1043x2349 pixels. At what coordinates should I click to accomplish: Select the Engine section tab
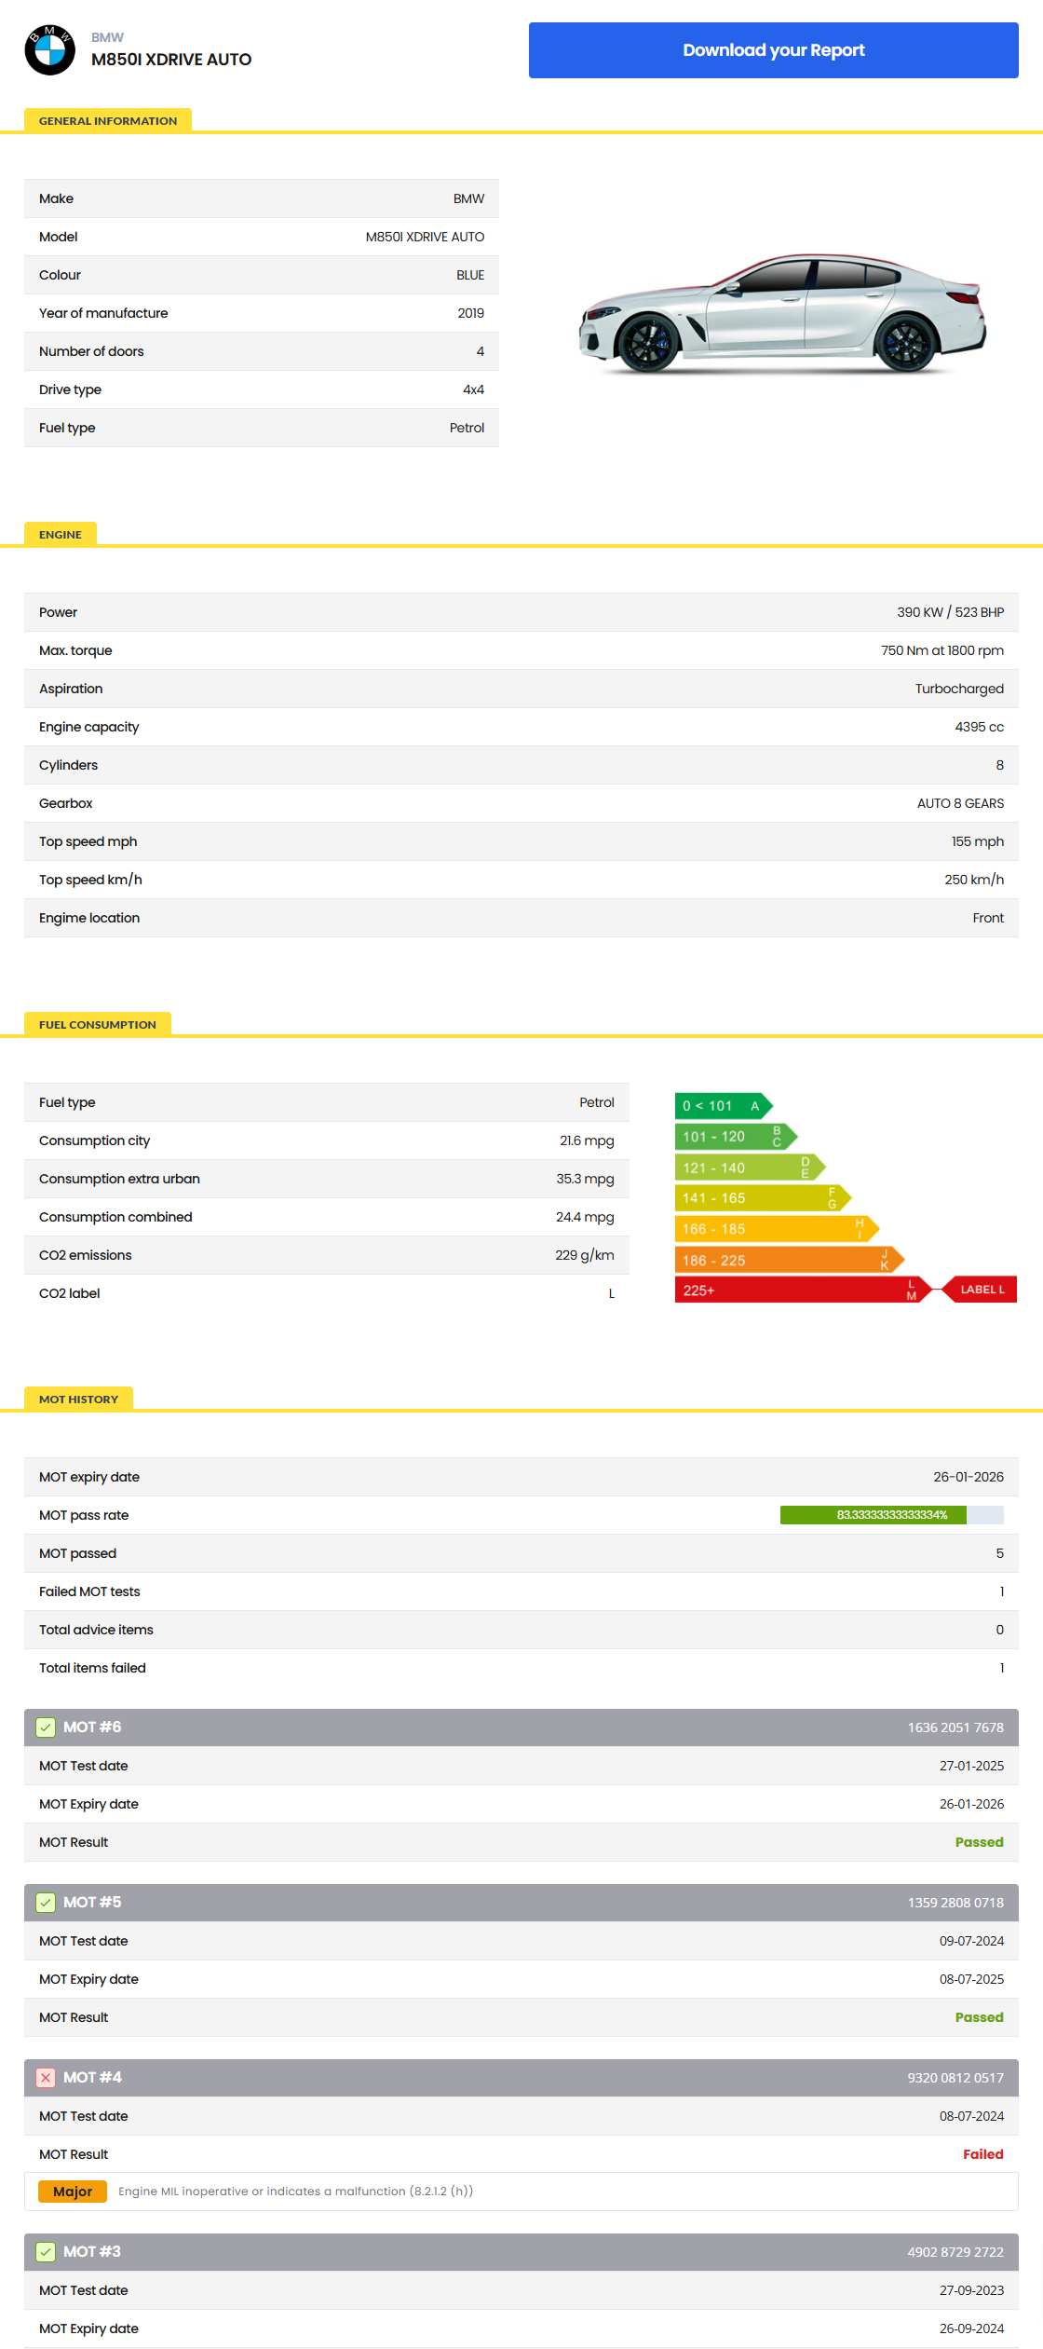[61, 534]
